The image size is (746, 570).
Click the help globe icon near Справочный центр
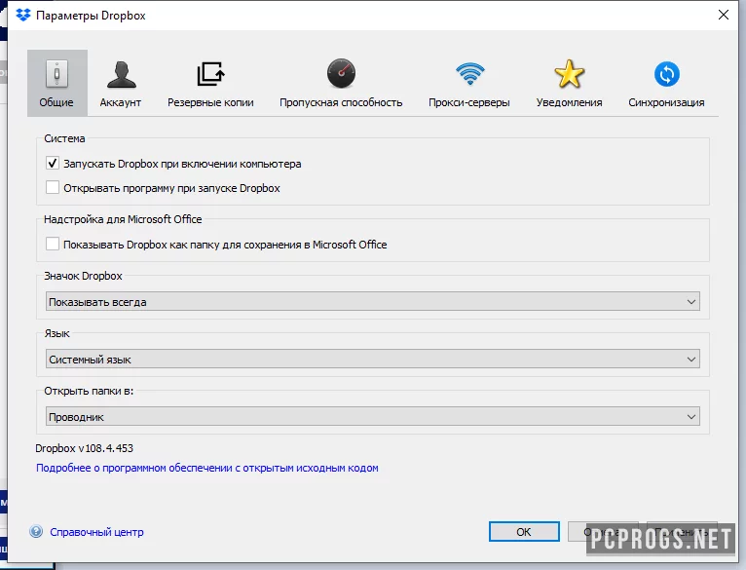36,531
